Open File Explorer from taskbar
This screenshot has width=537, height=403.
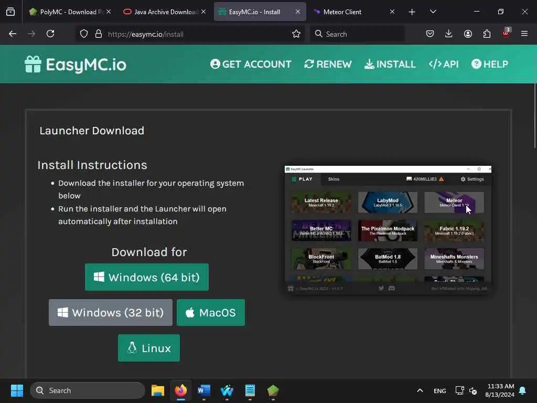coord(158,390)
